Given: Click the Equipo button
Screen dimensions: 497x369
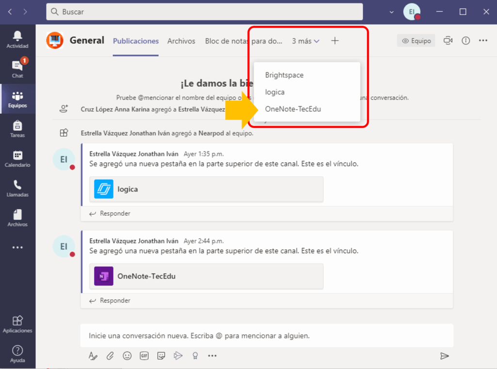Looking at the screenshot, I should (x=416, y=41).
